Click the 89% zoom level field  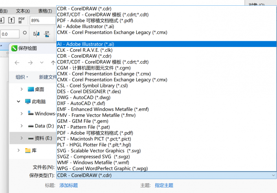point(43,20)
